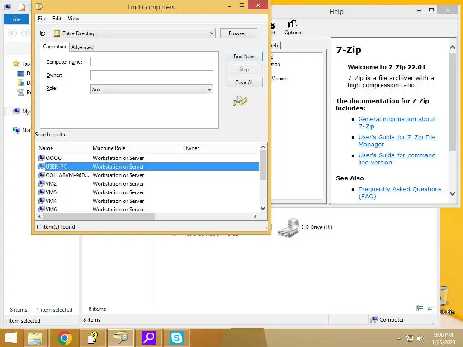463x347 pixels.
Task: Open User's Guide for 7-Zip File Manager
Action: tap(397, 141)
